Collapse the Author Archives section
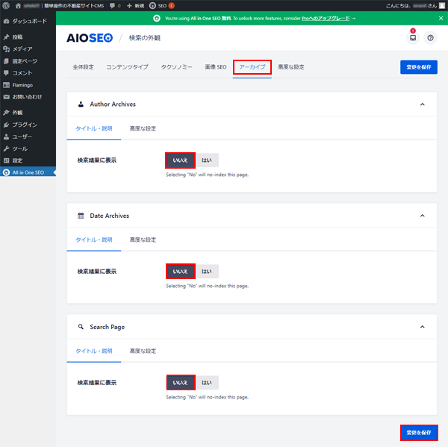Screen dimensions: 448x447 click(x=423, y=104)
